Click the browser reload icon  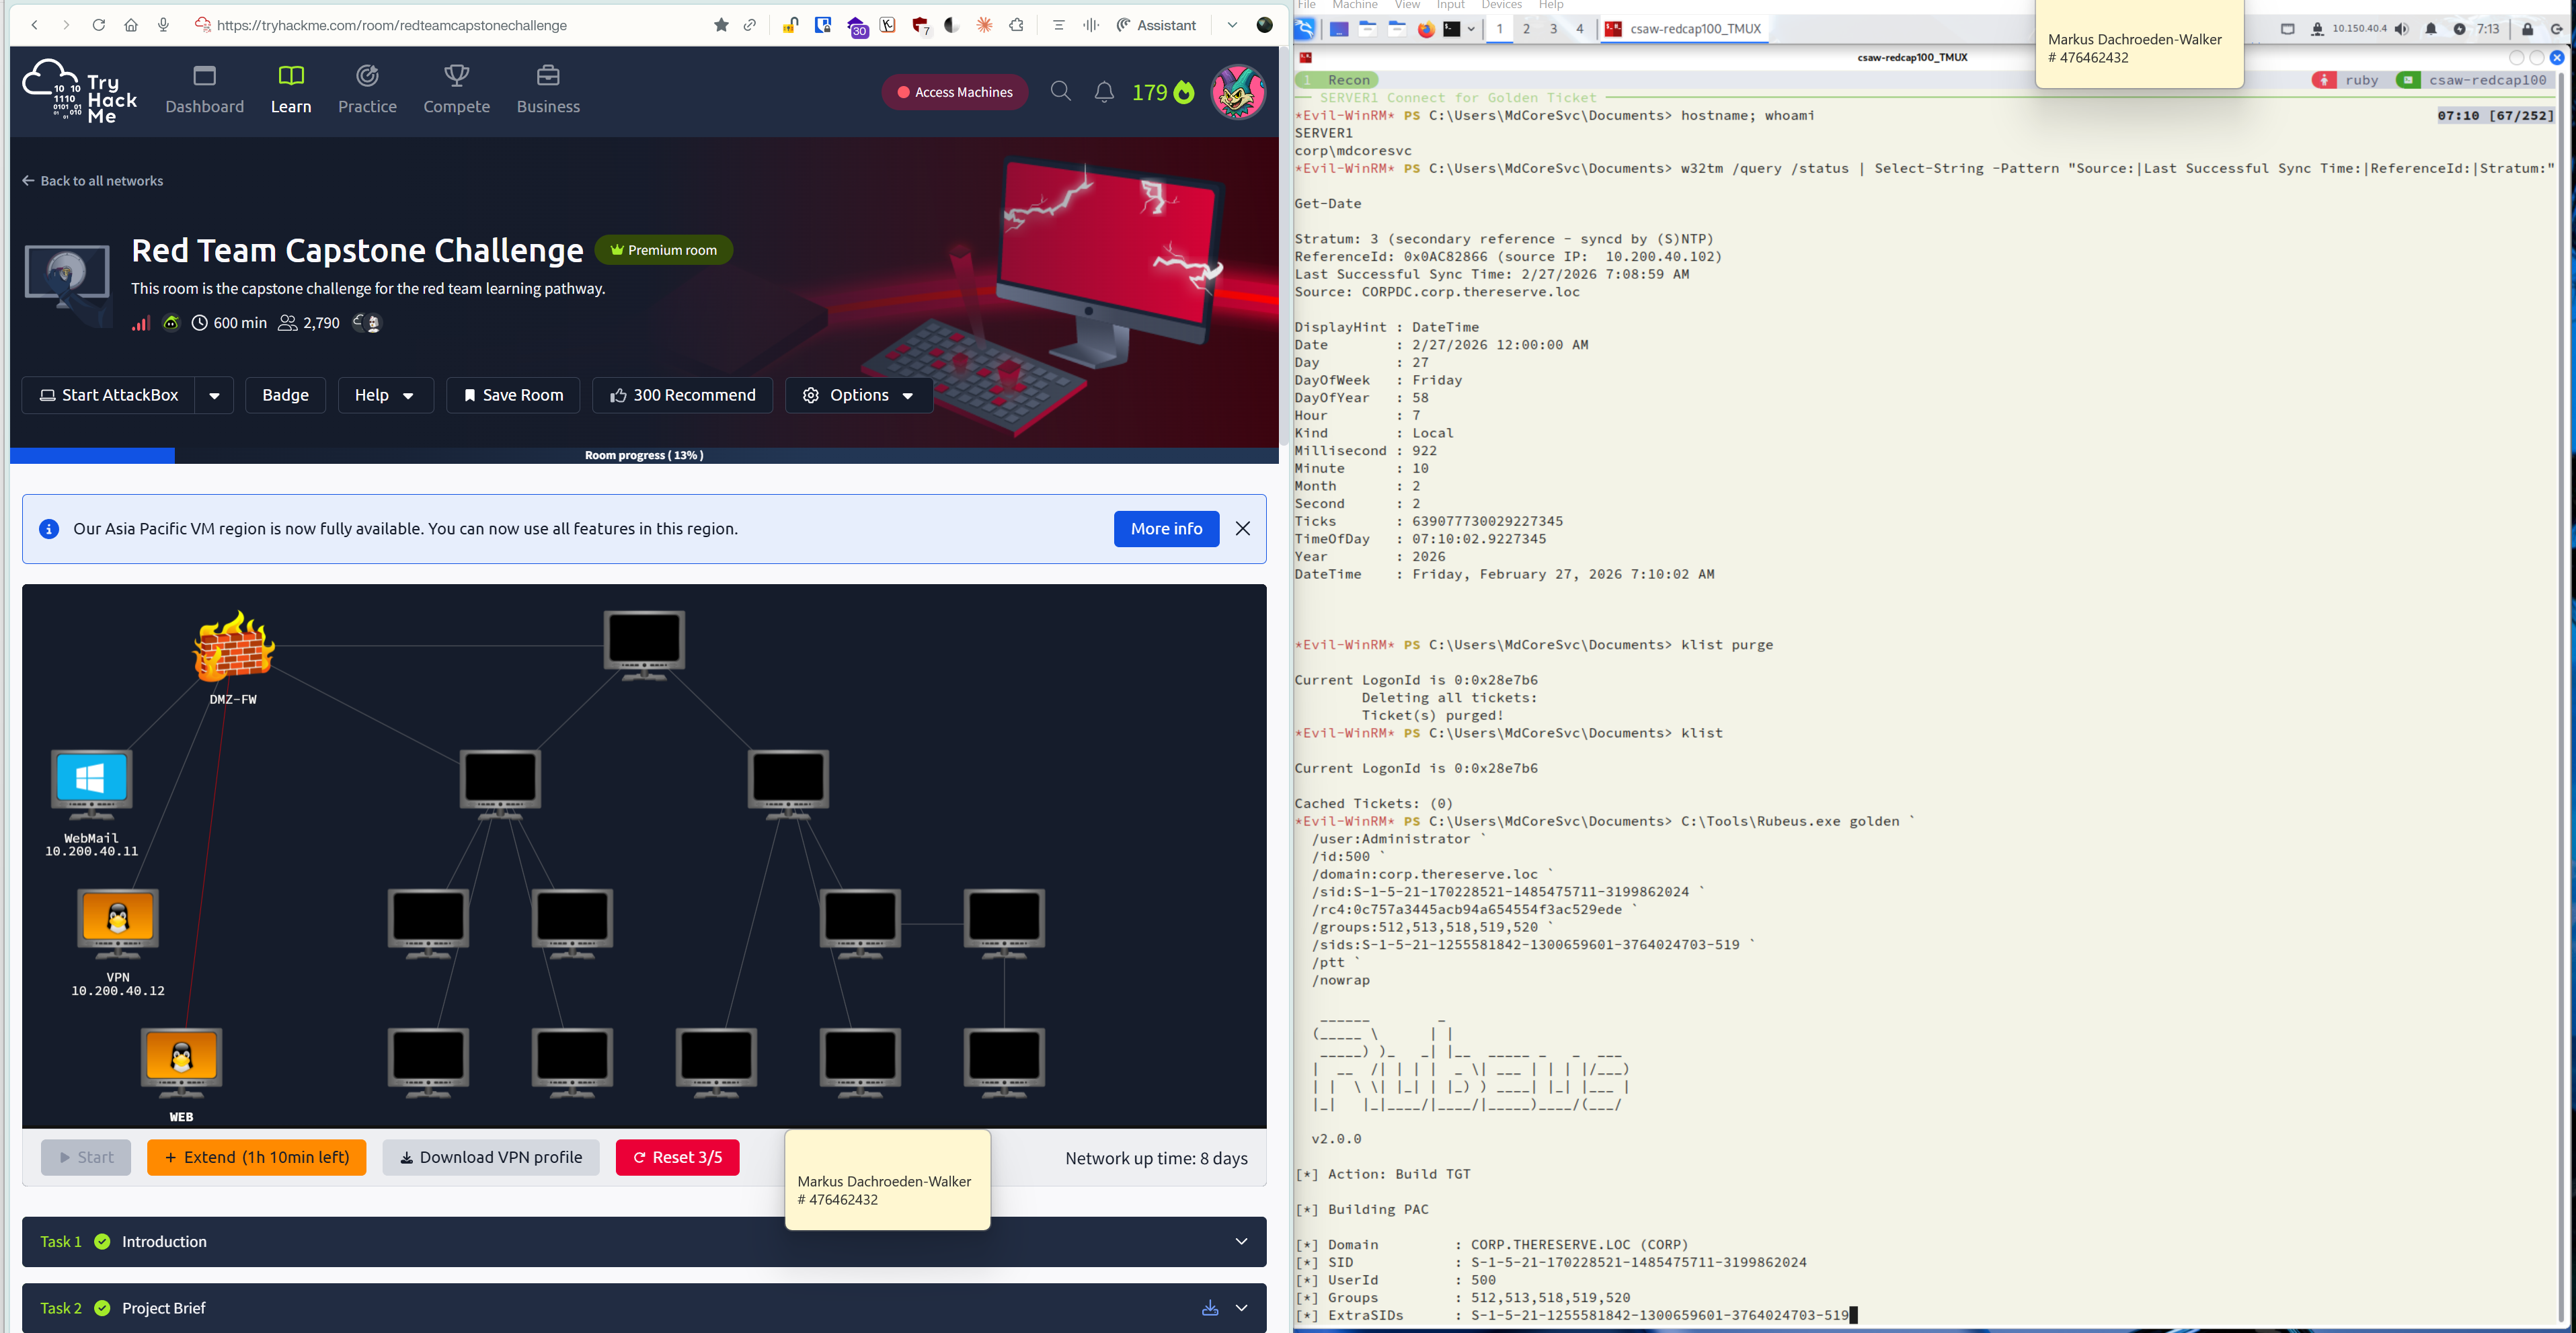(x=98, y=25)
